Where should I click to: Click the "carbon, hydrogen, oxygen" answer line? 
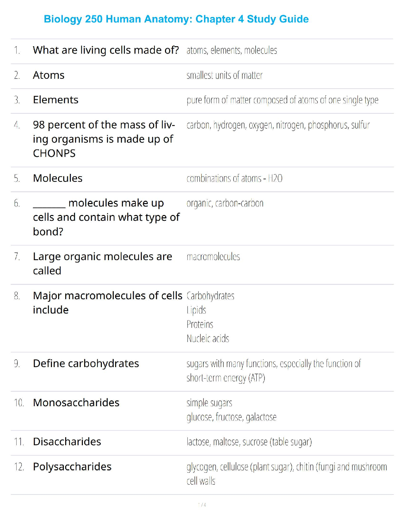coord(278,125)
